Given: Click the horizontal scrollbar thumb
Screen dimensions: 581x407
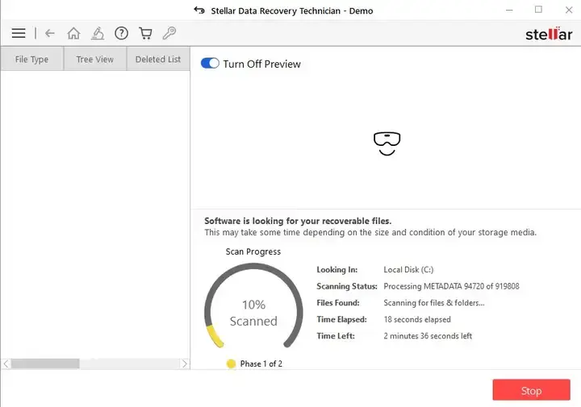Looking at the screenshot, I should pyautogui.click(x=45, y=363).
